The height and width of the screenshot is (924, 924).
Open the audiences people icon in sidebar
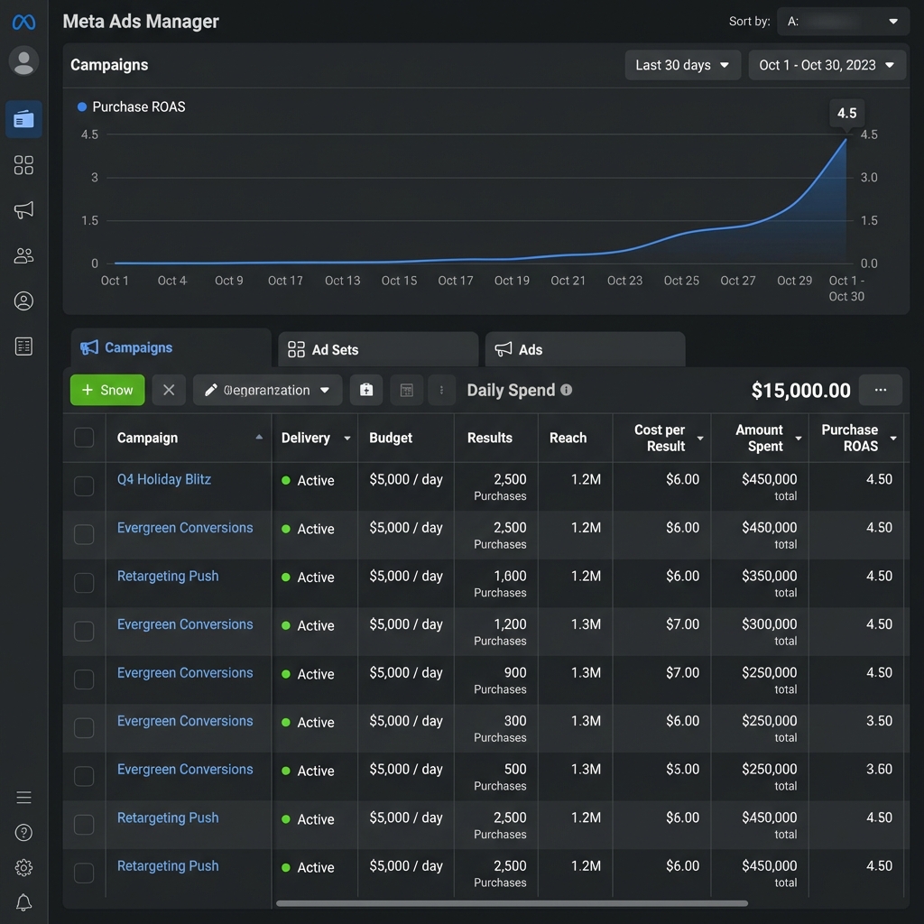pos(23,256)
